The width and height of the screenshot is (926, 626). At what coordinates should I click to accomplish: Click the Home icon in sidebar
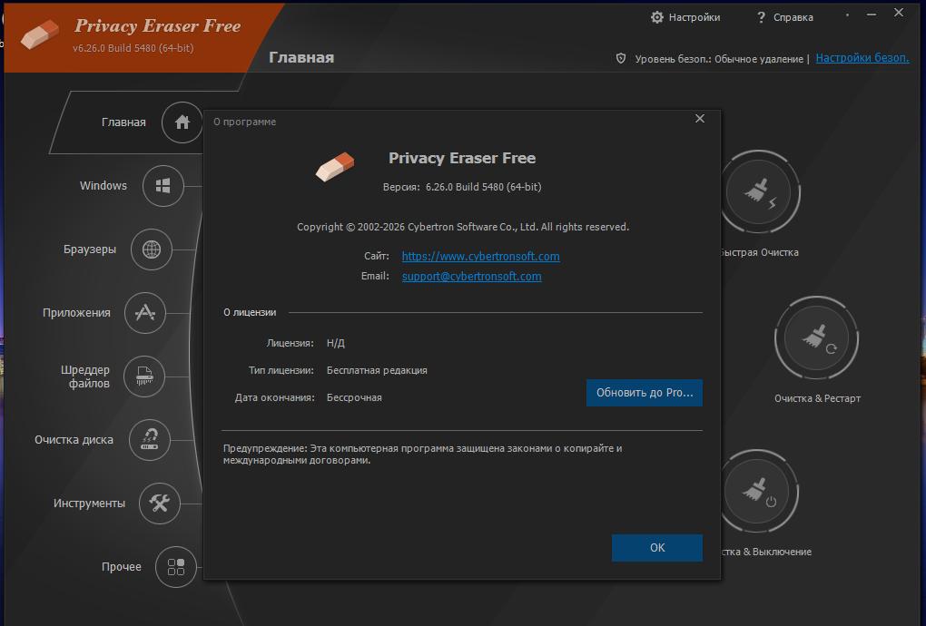182,122
